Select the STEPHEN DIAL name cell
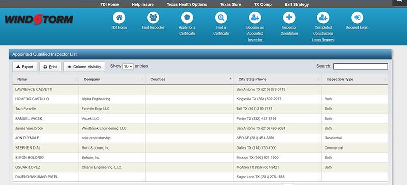407x185 pixels. click(x=46, y=147)
